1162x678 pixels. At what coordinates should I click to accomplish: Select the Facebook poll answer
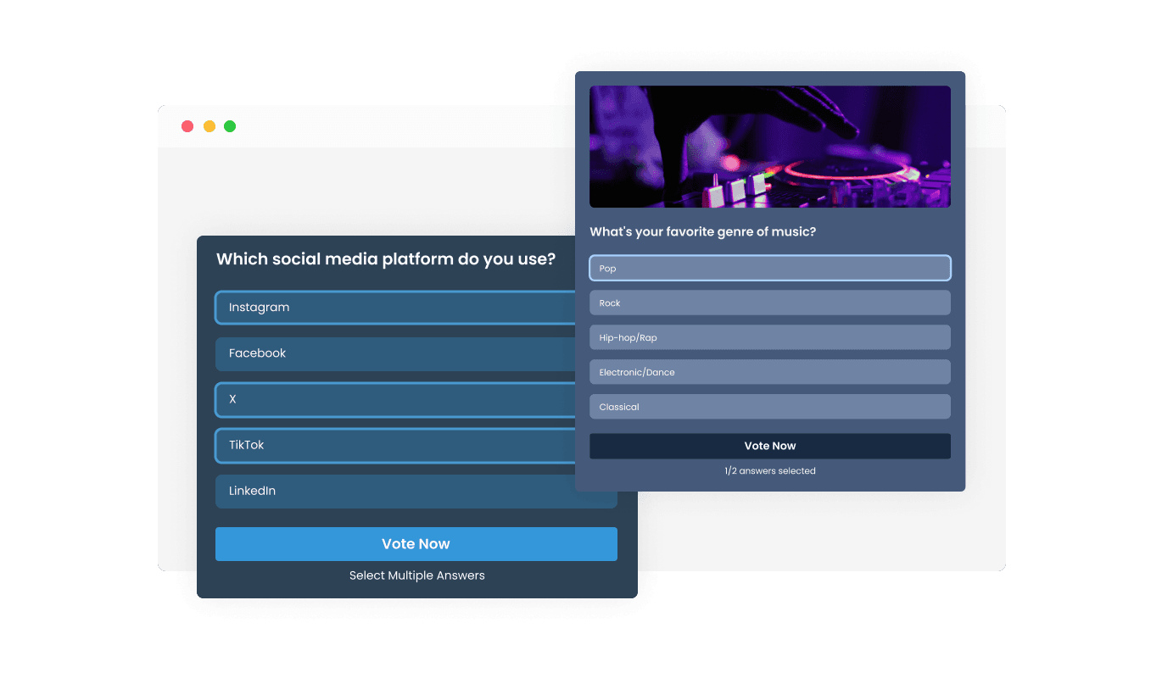click(382, 353)
